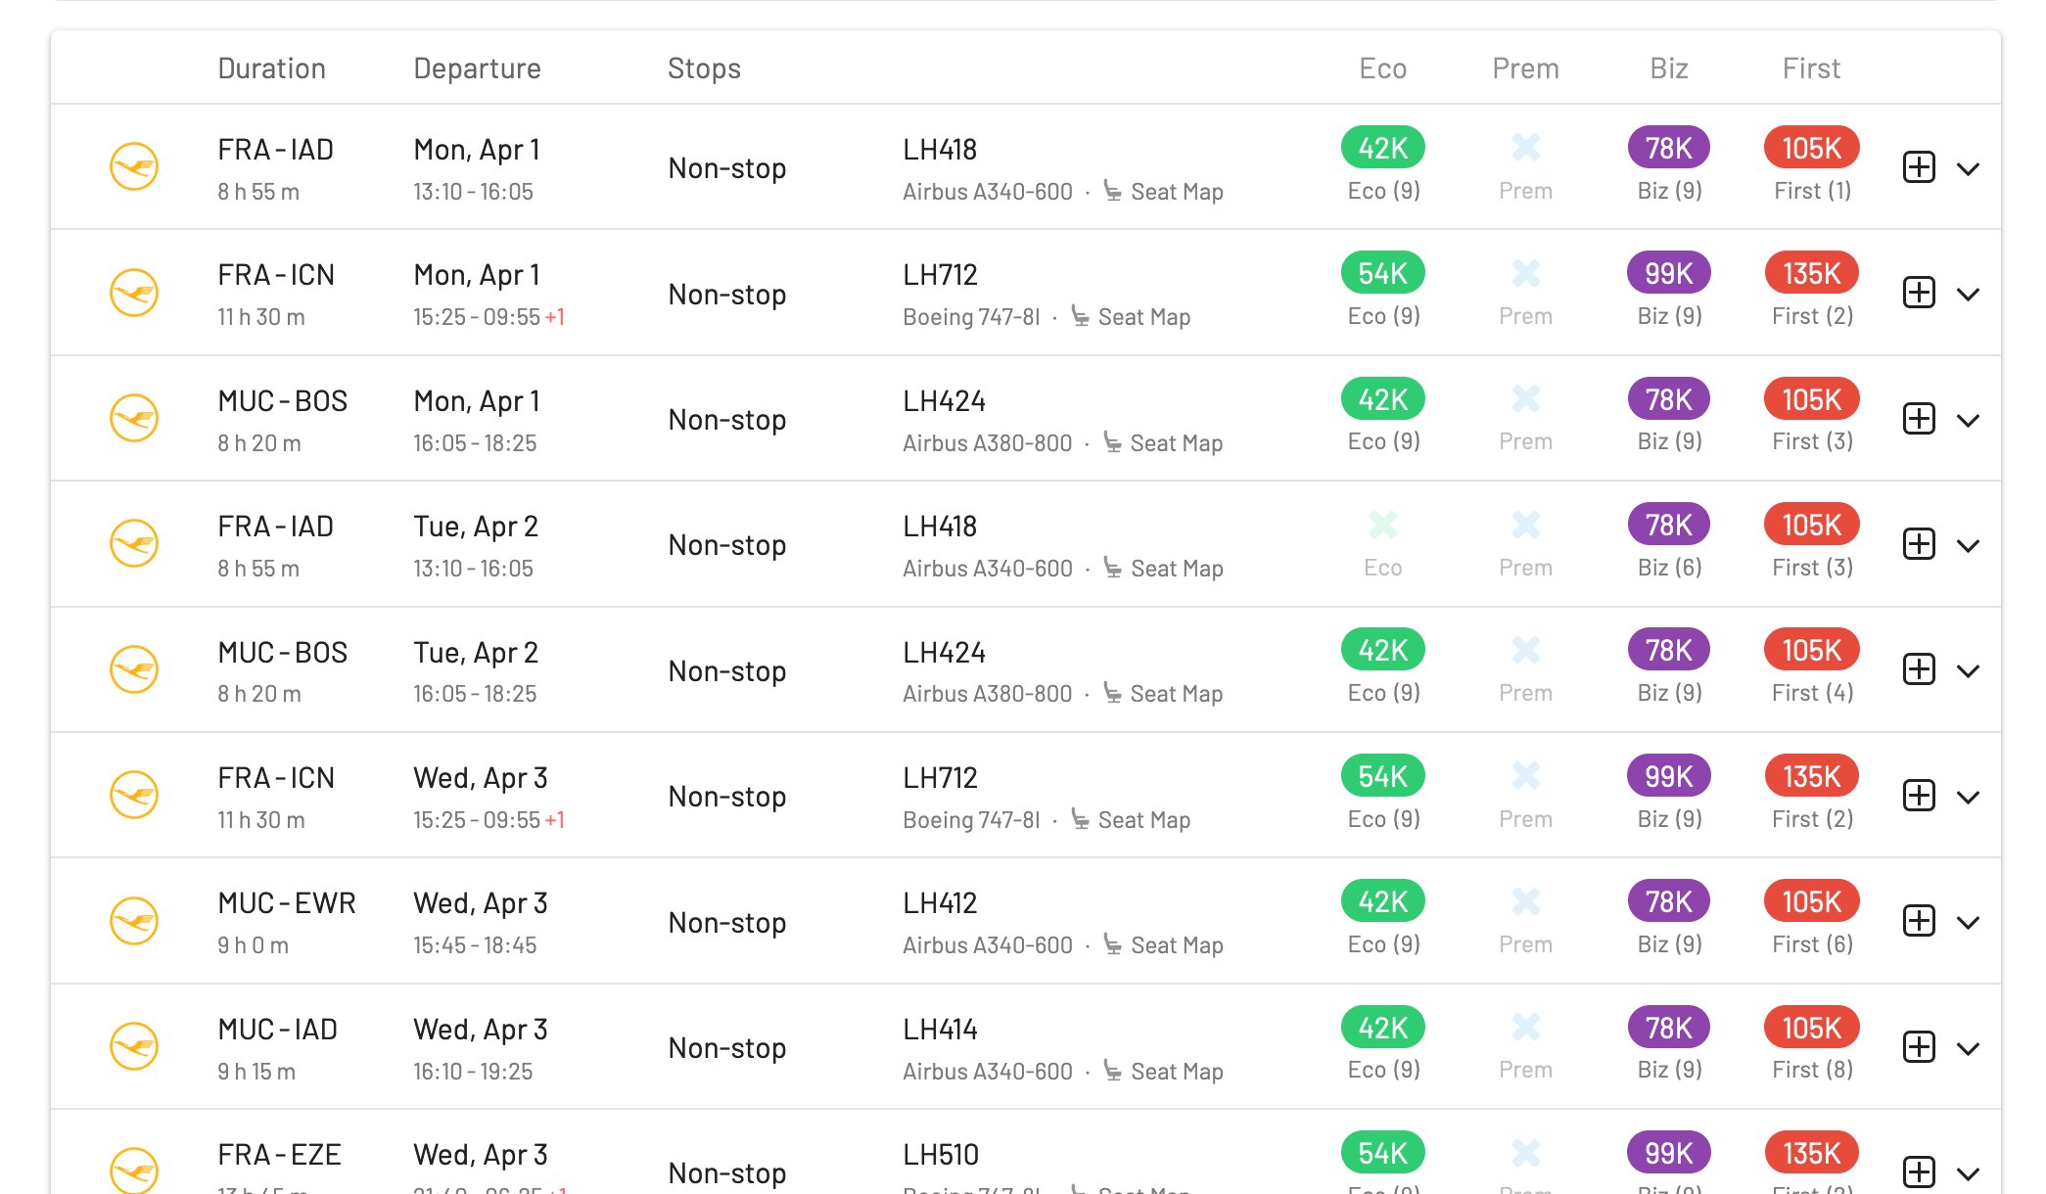Click the plus icon on the FRA-IAD Apr 1 row
2046x1194 pixels.
(x=1919, y=167)
